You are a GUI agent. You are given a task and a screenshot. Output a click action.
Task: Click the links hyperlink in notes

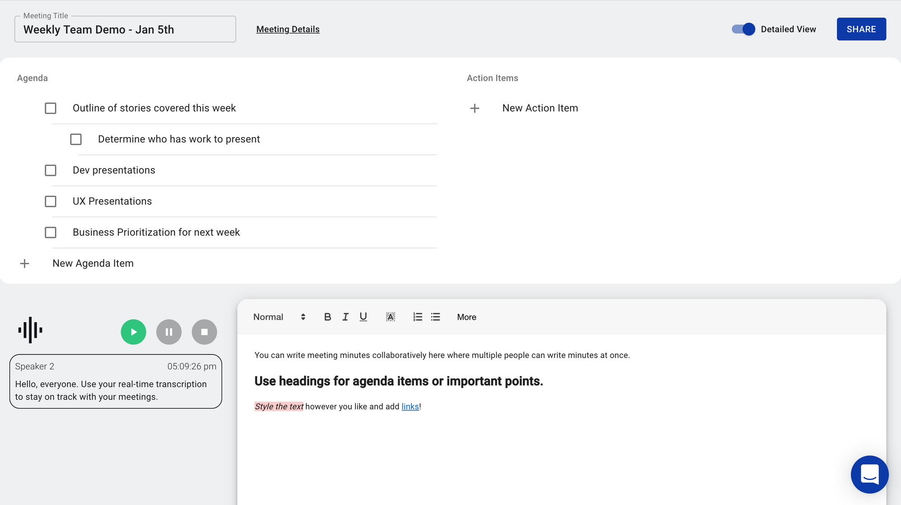(410, 406)
